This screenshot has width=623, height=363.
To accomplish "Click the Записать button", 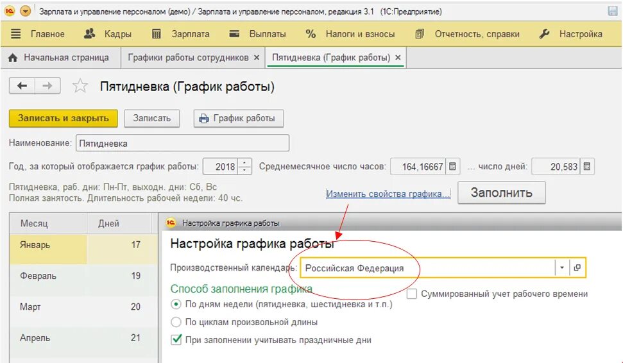I will pos(152,119).
